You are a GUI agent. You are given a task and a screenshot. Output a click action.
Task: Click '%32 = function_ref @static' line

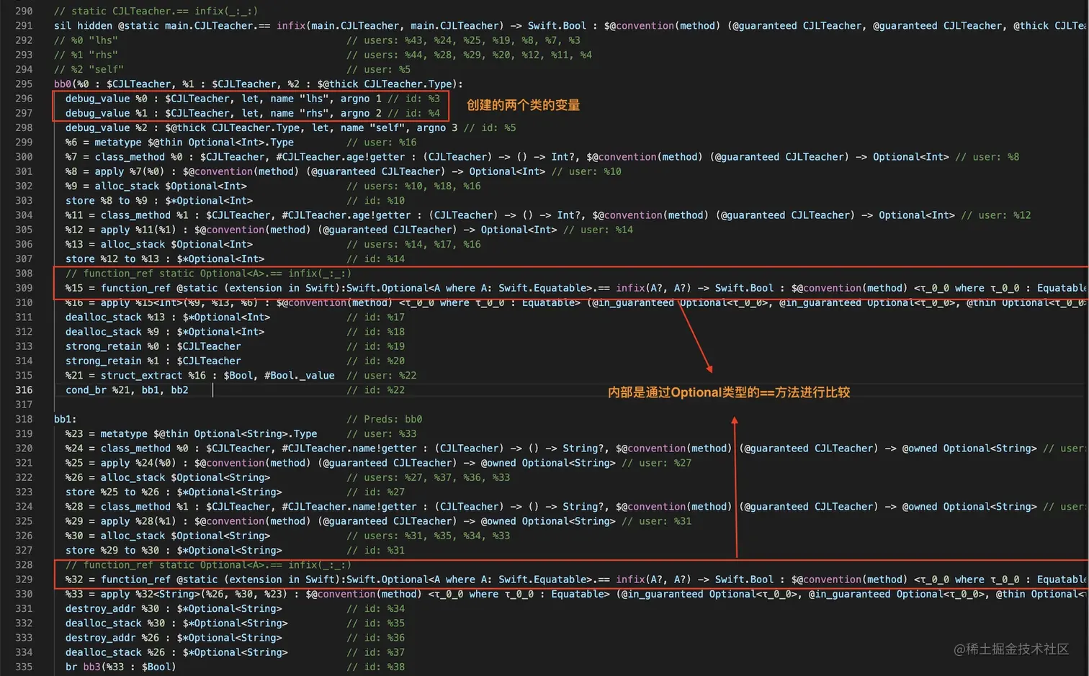tap(575, 580)
